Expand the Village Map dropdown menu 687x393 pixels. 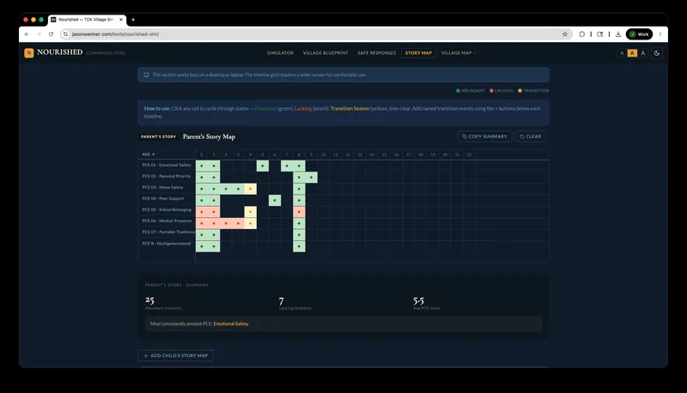[458, 53]
